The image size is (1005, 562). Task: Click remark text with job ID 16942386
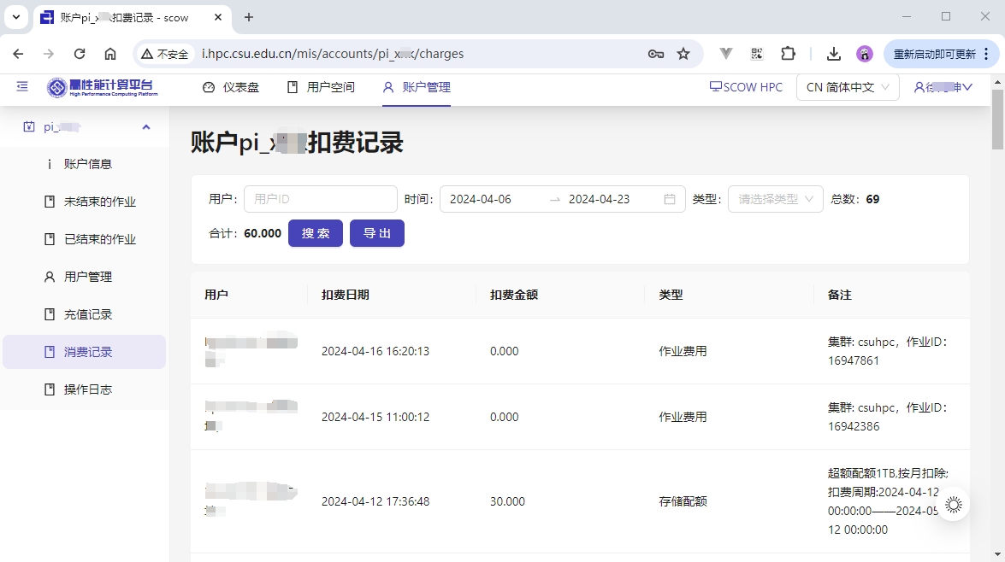point(888,418)
